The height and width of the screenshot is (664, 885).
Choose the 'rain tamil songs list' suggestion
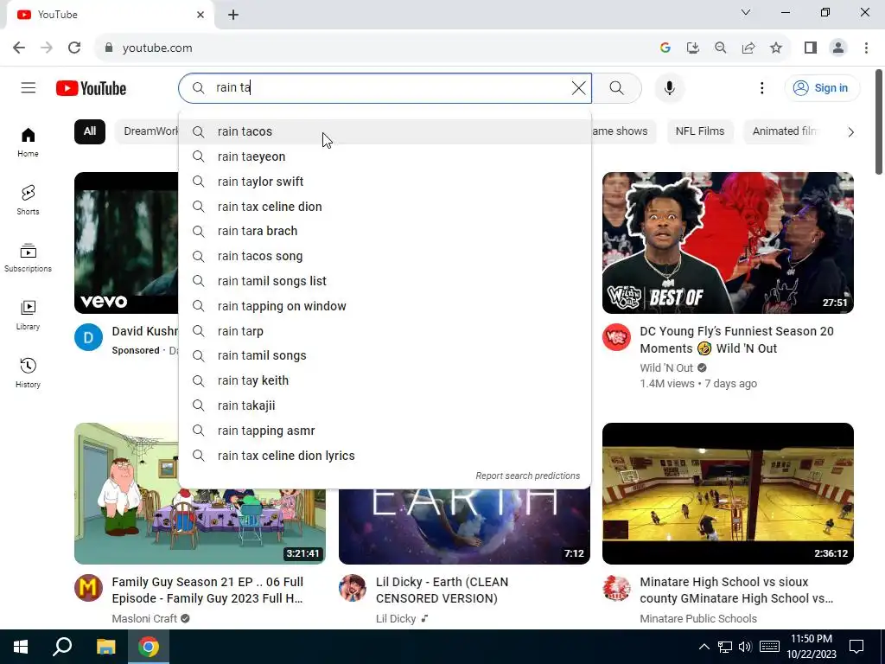coord(385,281)
